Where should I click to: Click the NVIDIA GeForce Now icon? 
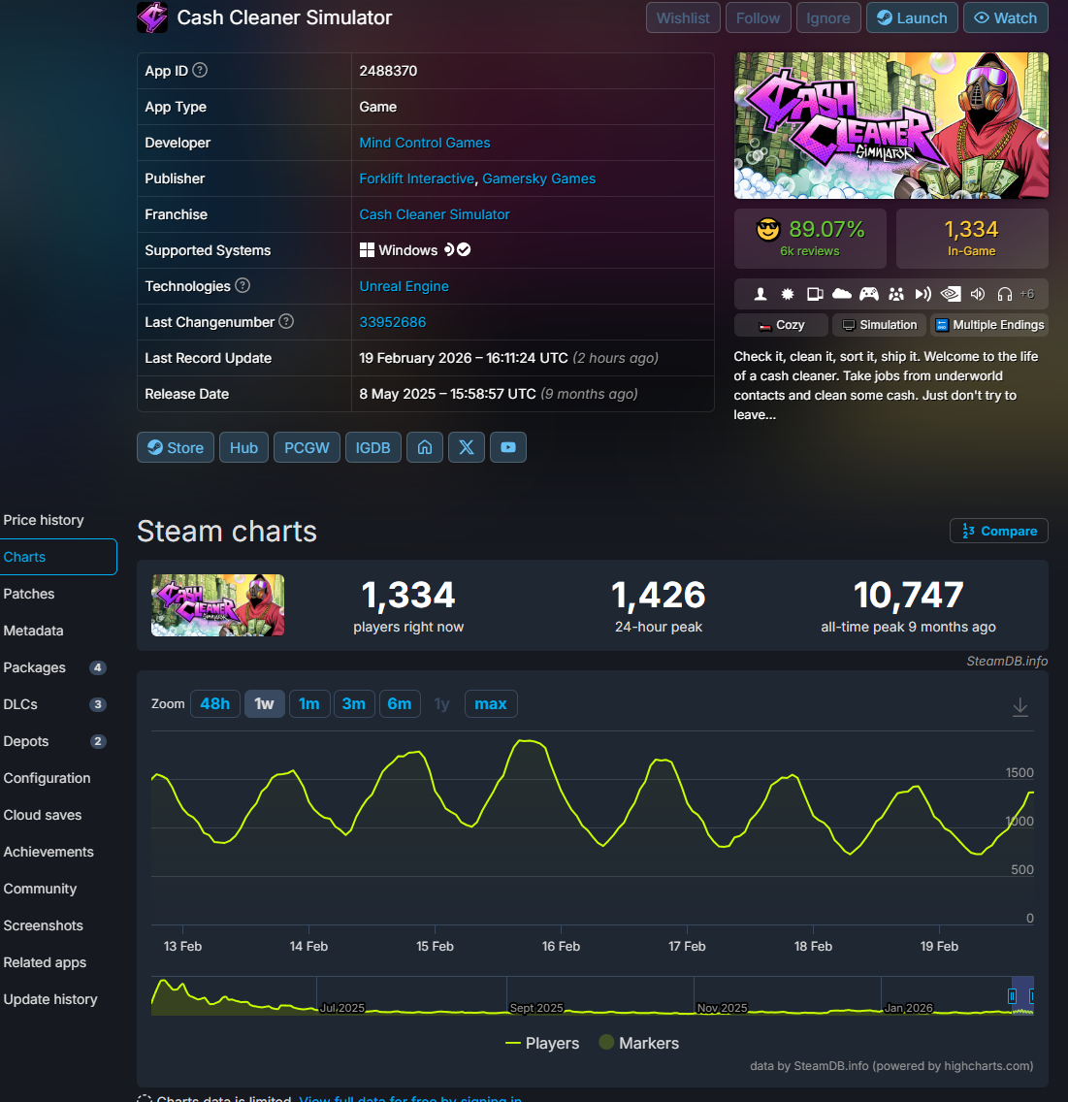tap(951, 294)
